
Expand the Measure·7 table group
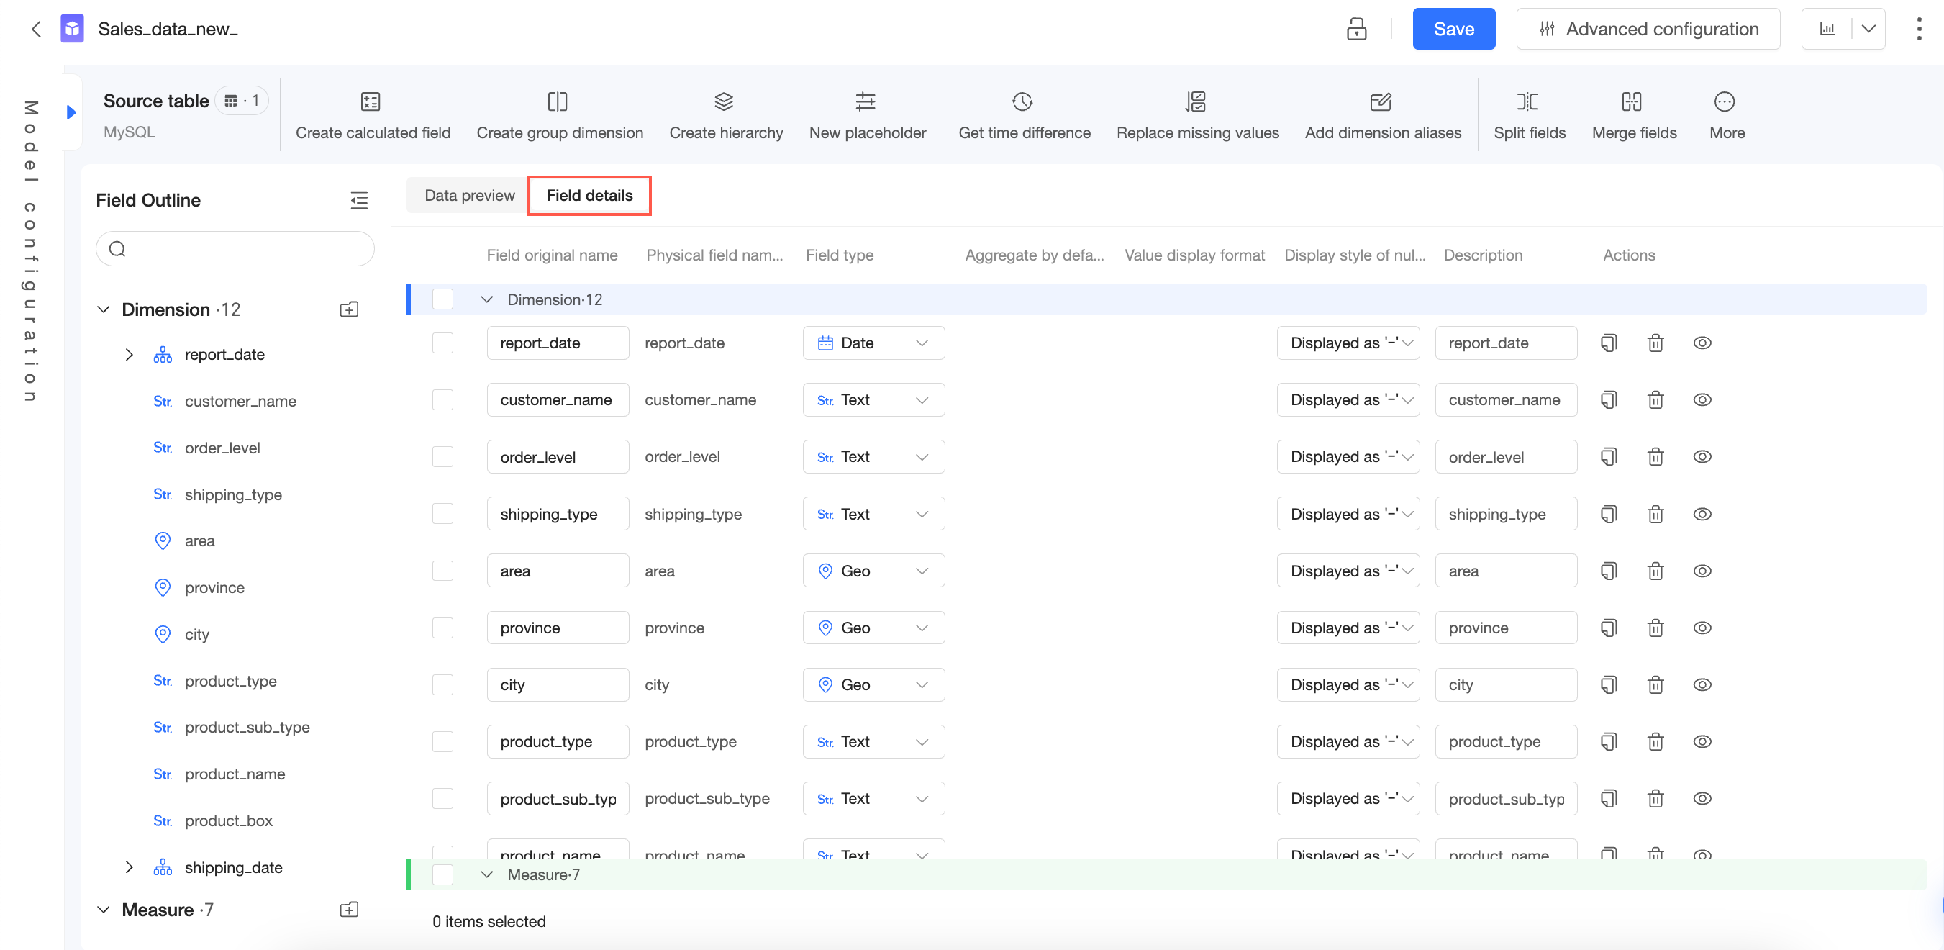(487, 874)
